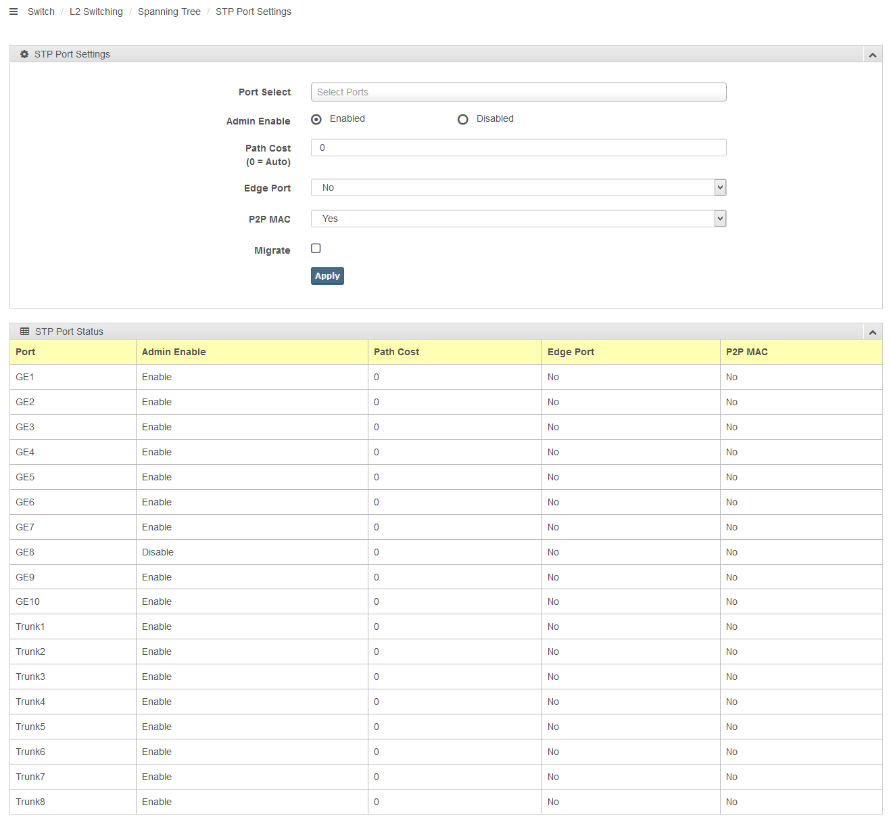Select the Disabled radio button
The width and height of the screenshot is (891, 822).
[x=463, y=120]
